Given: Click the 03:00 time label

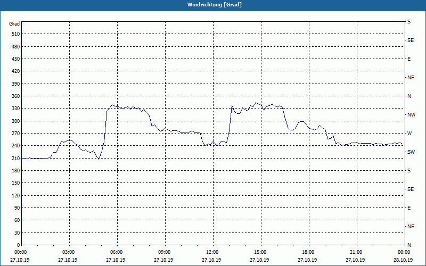Looking at the screenshot, I should pyautogui.click(x=68, y=252).
